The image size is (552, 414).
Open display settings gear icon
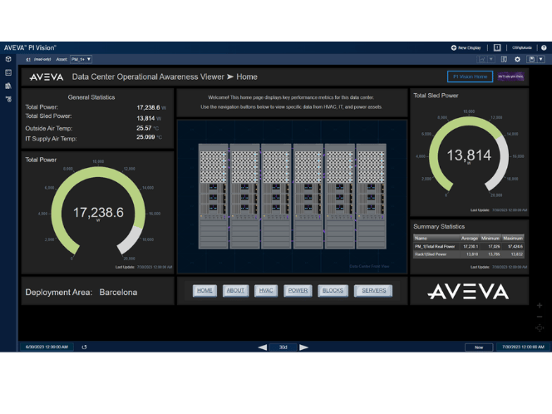pos(517,59)
